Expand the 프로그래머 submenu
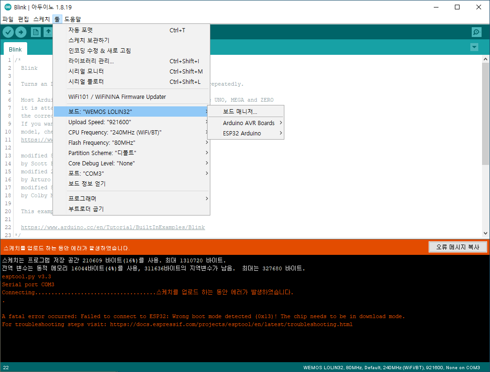The height and width of the screenshot is (372, 490). [132, 199]
